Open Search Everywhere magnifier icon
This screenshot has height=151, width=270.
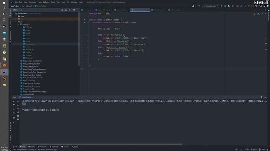coord(261,6)
